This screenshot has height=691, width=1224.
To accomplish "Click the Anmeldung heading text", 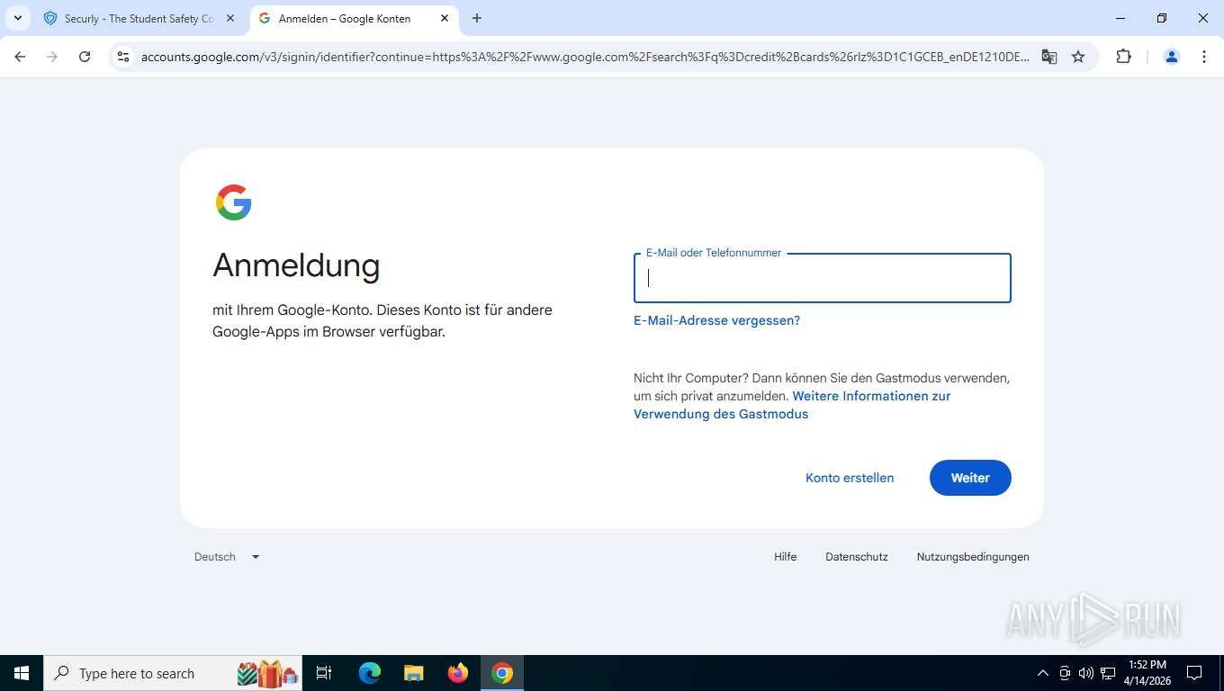I will tap(296, 265).
